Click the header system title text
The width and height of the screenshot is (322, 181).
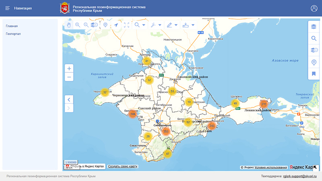(x=109, y=8)
